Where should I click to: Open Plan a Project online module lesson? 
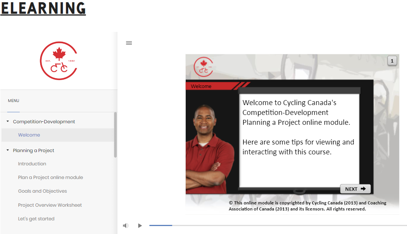(x=51, y=177)
